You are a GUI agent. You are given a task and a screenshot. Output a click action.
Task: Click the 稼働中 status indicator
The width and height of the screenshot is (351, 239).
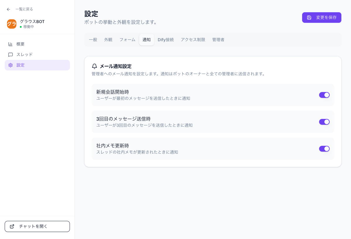click(x=26, y=27)
